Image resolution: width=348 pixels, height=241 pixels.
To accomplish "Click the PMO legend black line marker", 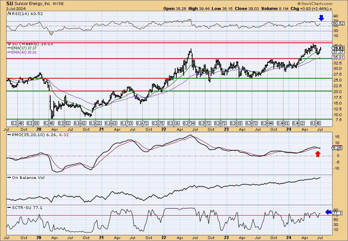I will pos(9,135).
